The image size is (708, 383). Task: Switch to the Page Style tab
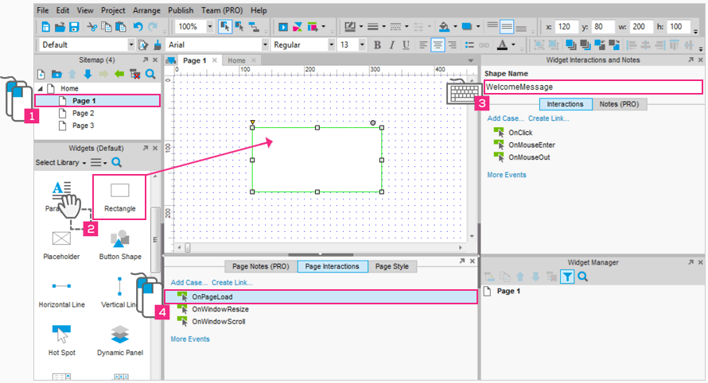391,266
